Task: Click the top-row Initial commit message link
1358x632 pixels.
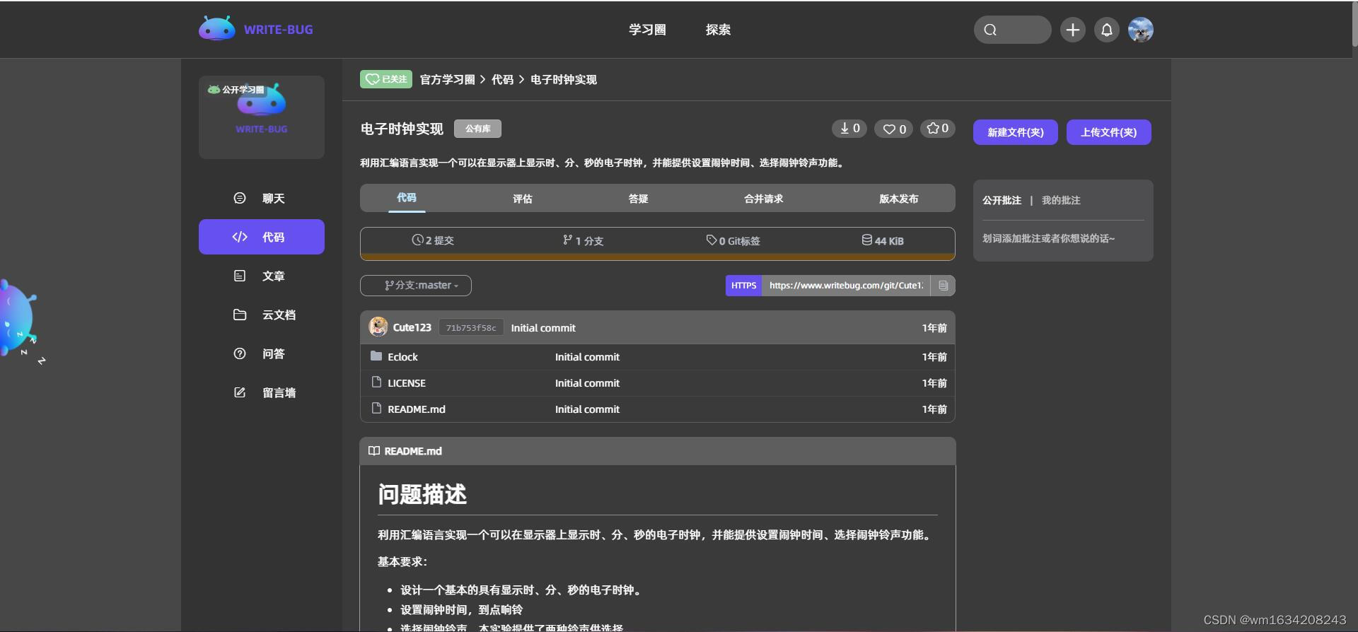Action: (x=543, y=328)
